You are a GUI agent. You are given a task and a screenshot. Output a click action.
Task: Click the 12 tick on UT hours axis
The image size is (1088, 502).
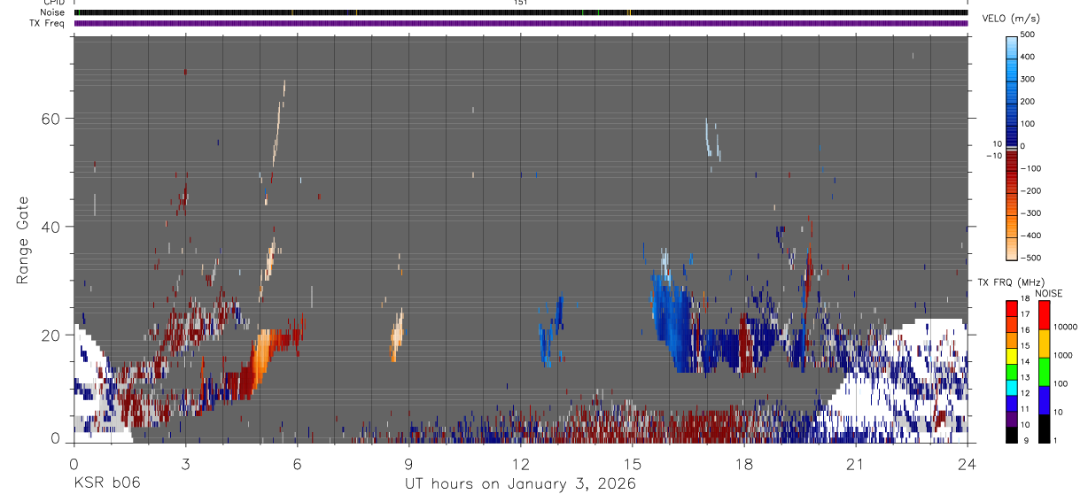click(x=520, y=463)
